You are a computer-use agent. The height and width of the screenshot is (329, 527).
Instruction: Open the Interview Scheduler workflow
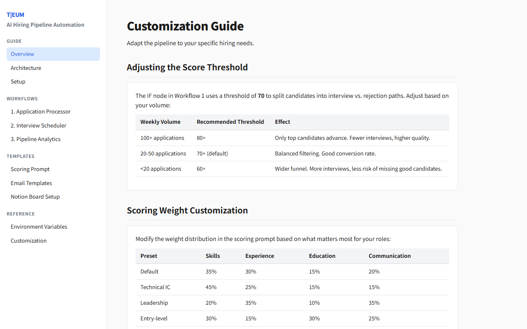click(x=38, y=125)
